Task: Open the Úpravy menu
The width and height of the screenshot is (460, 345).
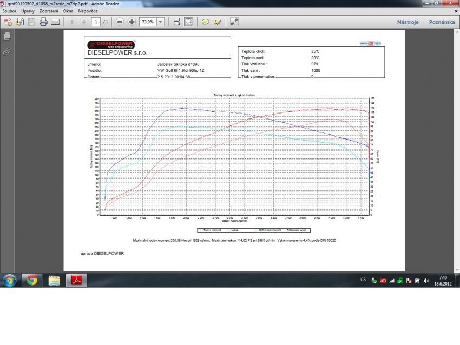Action: coord(28,11)
